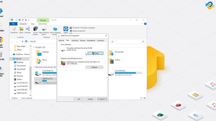The height and width of the screenshot is (121, 216).
Task: Open the Access media dropdown
Action: [x=35, y=31]
